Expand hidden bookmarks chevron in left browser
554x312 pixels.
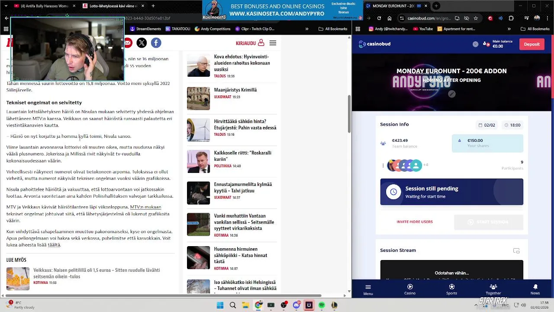tap(307, 29)
